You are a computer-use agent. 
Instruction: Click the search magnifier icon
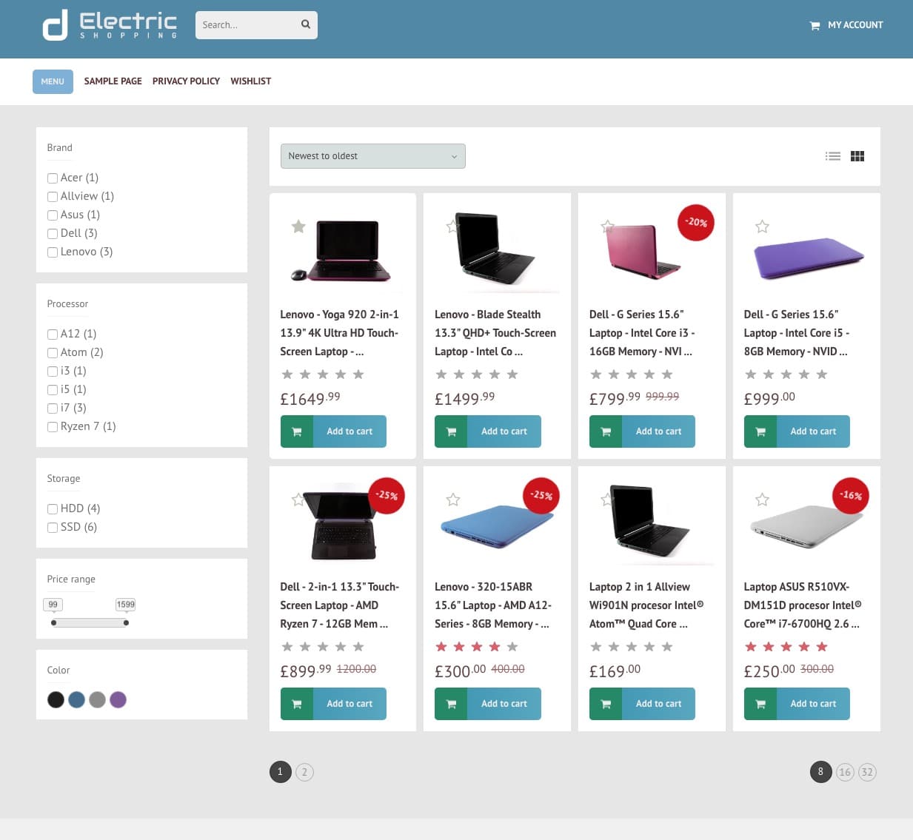coord(305,24)
